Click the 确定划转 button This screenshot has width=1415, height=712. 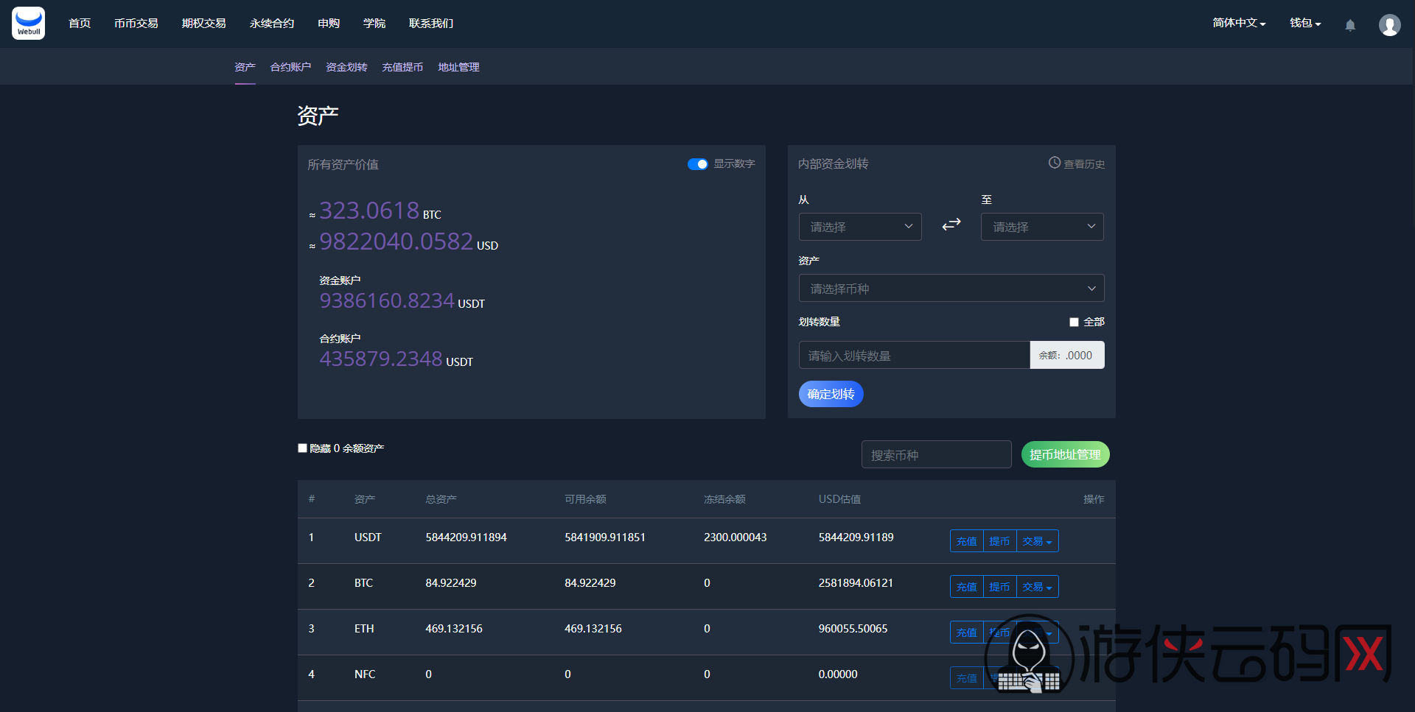[x=831, y=394]
